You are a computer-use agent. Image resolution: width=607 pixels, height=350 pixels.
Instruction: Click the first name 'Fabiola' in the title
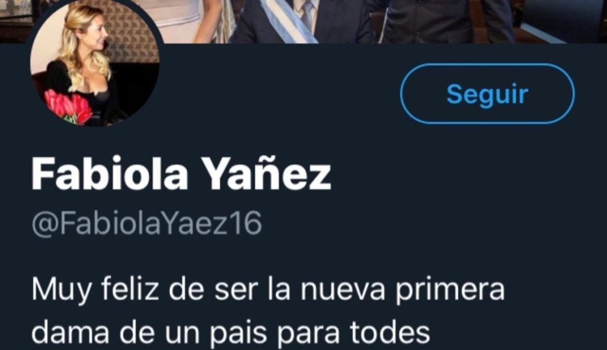[x=110, y=174]
